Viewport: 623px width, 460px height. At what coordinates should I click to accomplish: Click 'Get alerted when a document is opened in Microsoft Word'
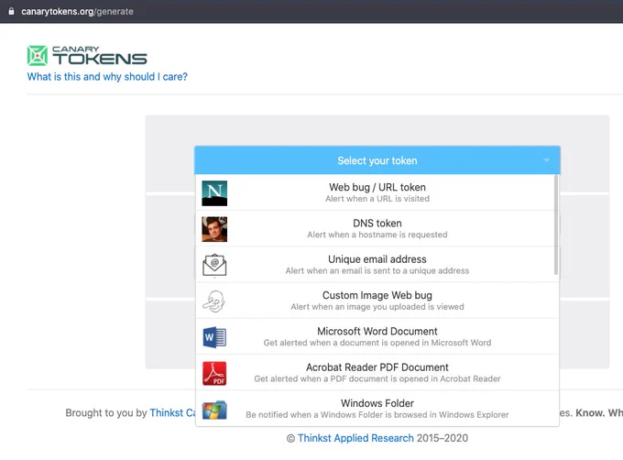377,343
